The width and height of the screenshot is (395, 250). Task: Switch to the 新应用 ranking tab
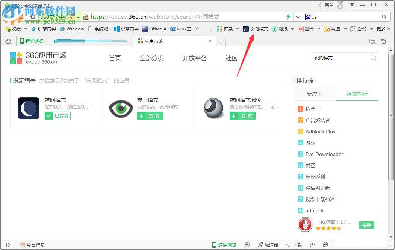[314, 94]
